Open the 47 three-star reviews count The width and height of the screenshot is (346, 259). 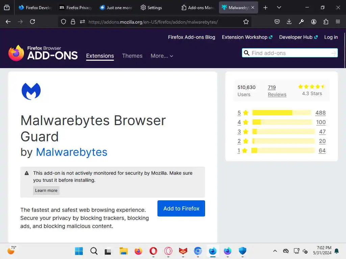pyautogui.click(x=322, y=132)
